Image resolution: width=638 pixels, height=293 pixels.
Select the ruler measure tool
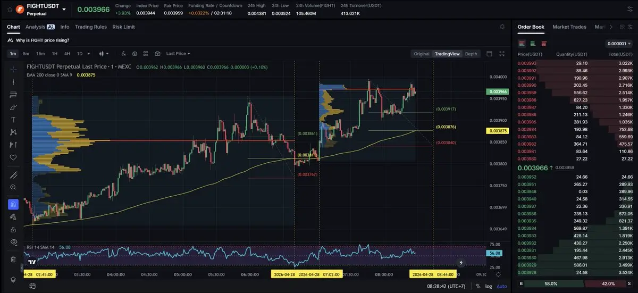point(13,175)
